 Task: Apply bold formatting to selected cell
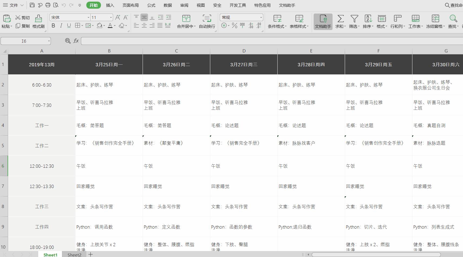(x=53, y=26)
